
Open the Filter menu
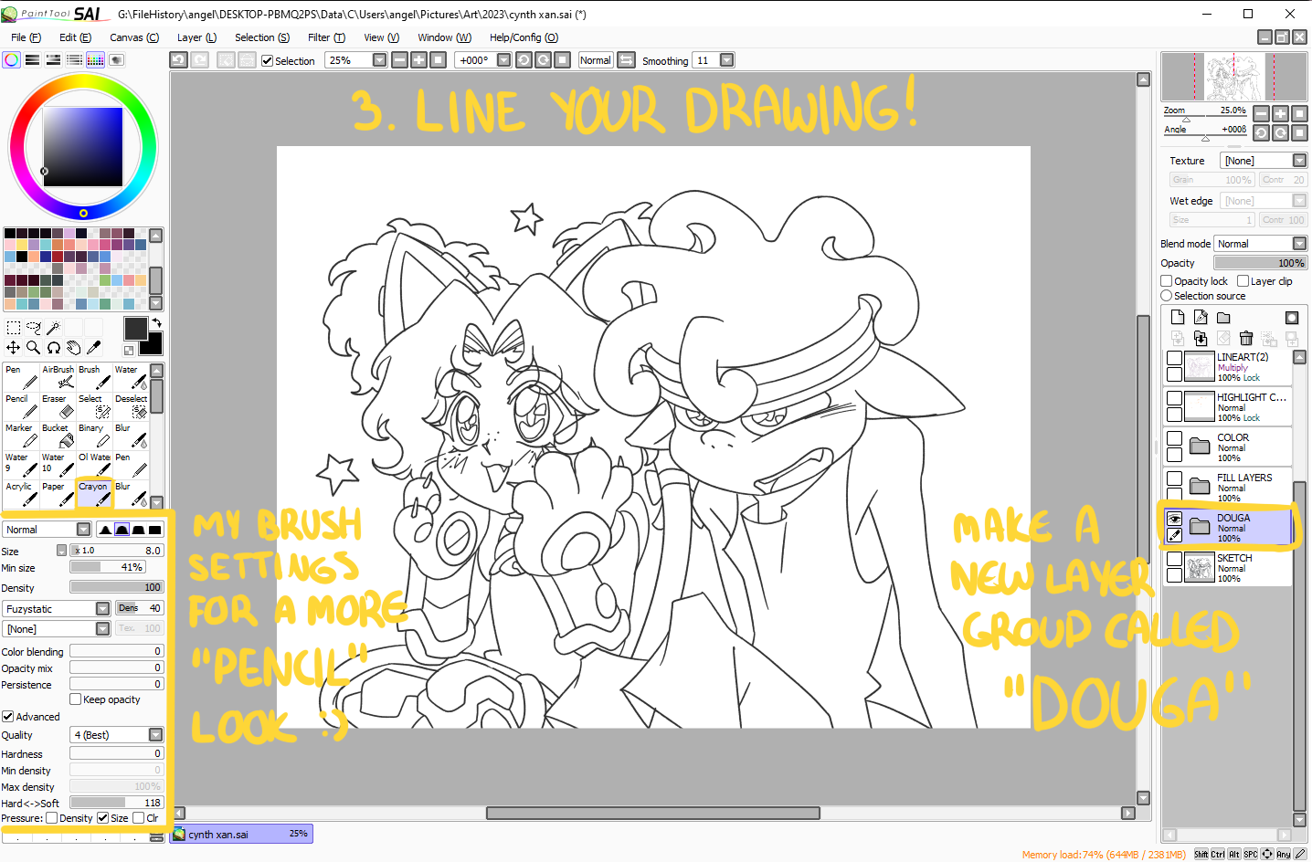click(x=326, y=37)
